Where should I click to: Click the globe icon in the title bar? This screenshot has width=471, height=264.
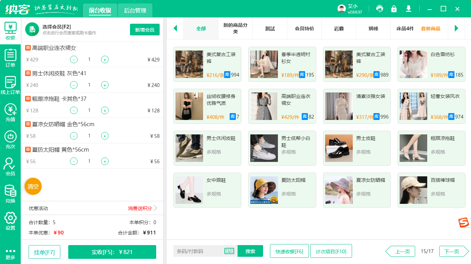[379, 9]
